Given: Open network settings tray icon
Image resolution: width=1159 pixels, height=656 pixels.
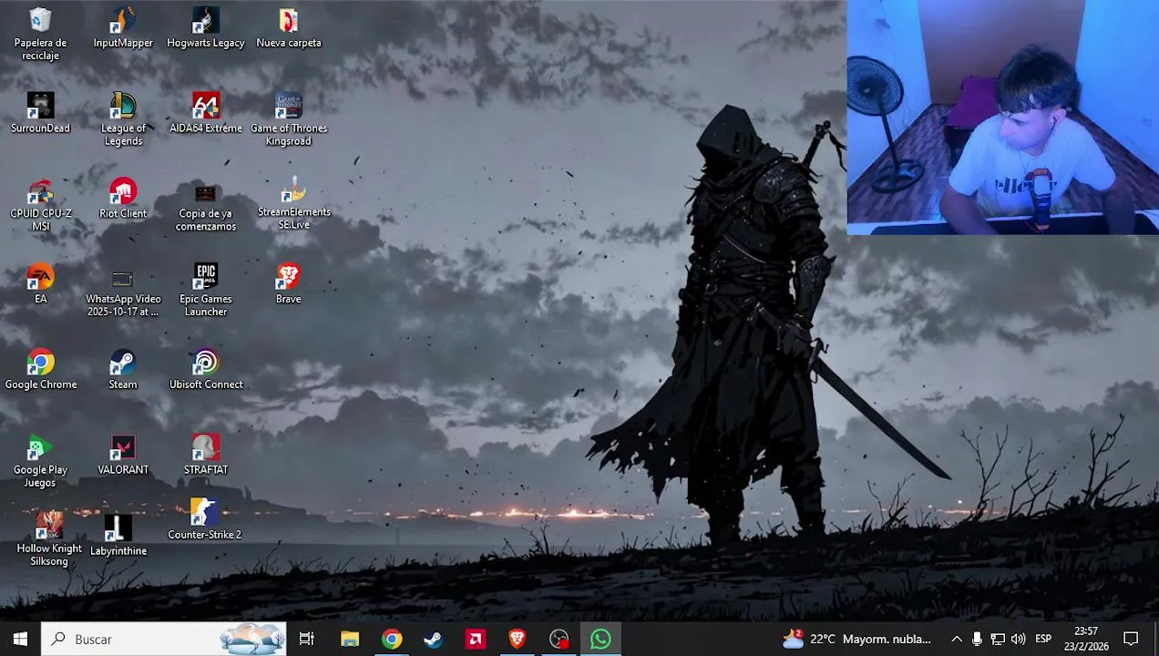Looking at the screenshot, I should 998,639.
